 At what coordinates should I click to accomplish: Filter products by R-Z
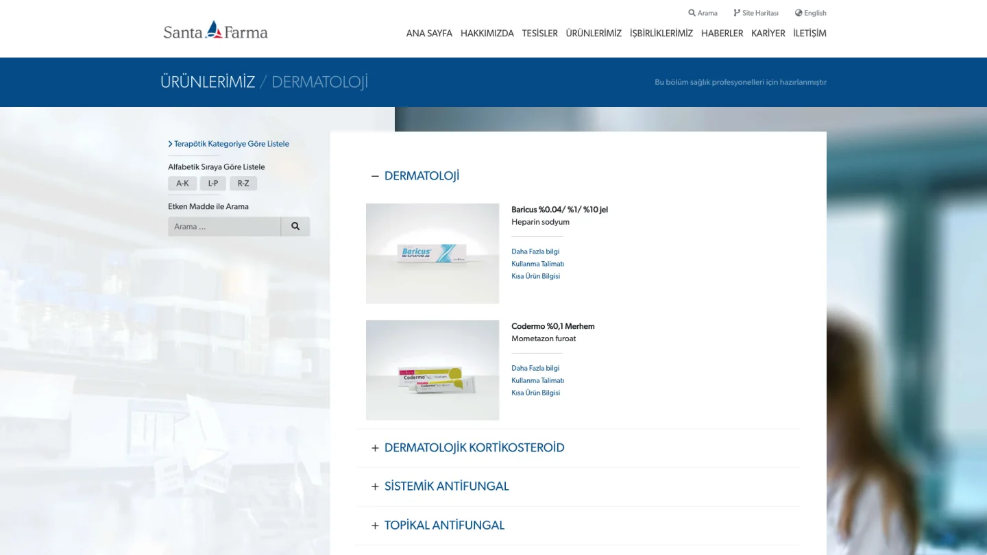(x=243, y=184)
